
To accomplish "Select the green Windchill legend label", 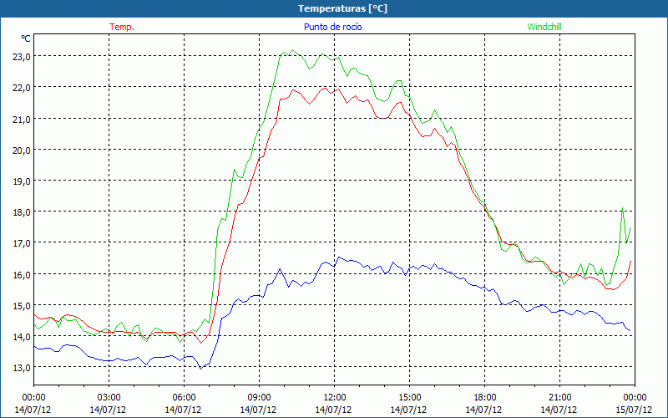I will [544, 27].
